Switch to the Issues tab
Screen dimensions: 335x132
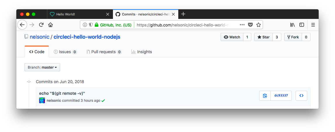65,52
